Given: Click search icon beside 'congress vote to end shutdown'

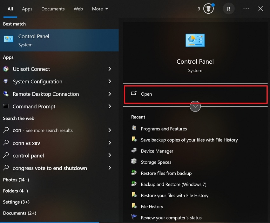Looking at the screenshot, I should pos(6,168).
